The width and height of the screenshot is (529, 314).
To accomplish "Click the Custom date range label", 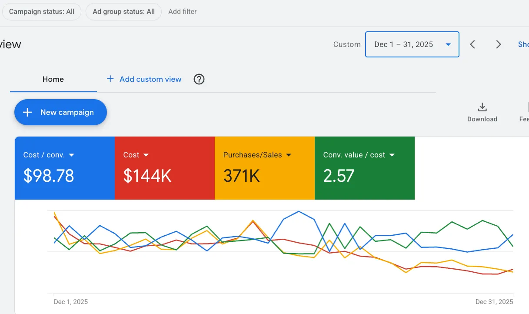I will point(347,44).
